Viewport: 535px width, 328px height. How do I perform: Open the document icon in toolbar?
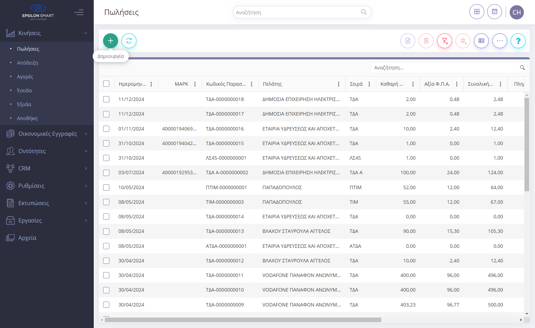tap(408, 41)
